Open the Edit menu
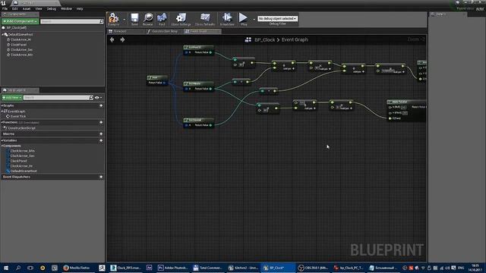Screen dimensions: 486x273 pos(15,8)
